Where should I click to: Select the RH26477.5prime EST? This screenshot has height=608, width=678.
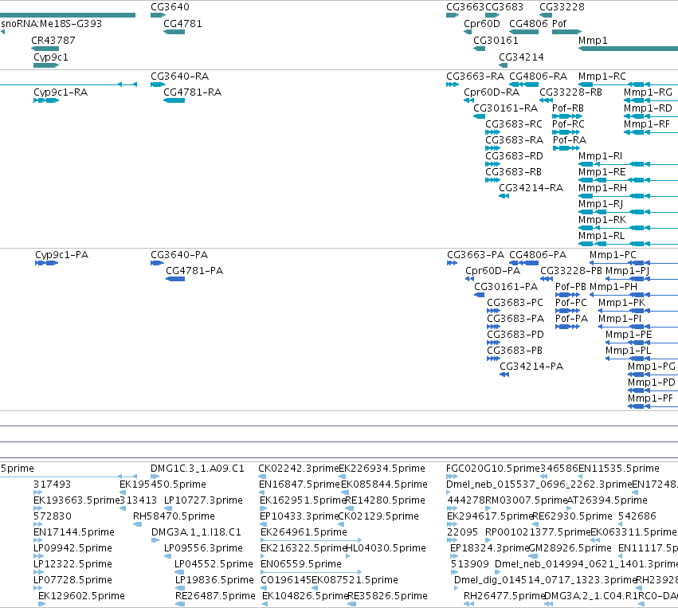pyautogui.click(x=468, y=605)
